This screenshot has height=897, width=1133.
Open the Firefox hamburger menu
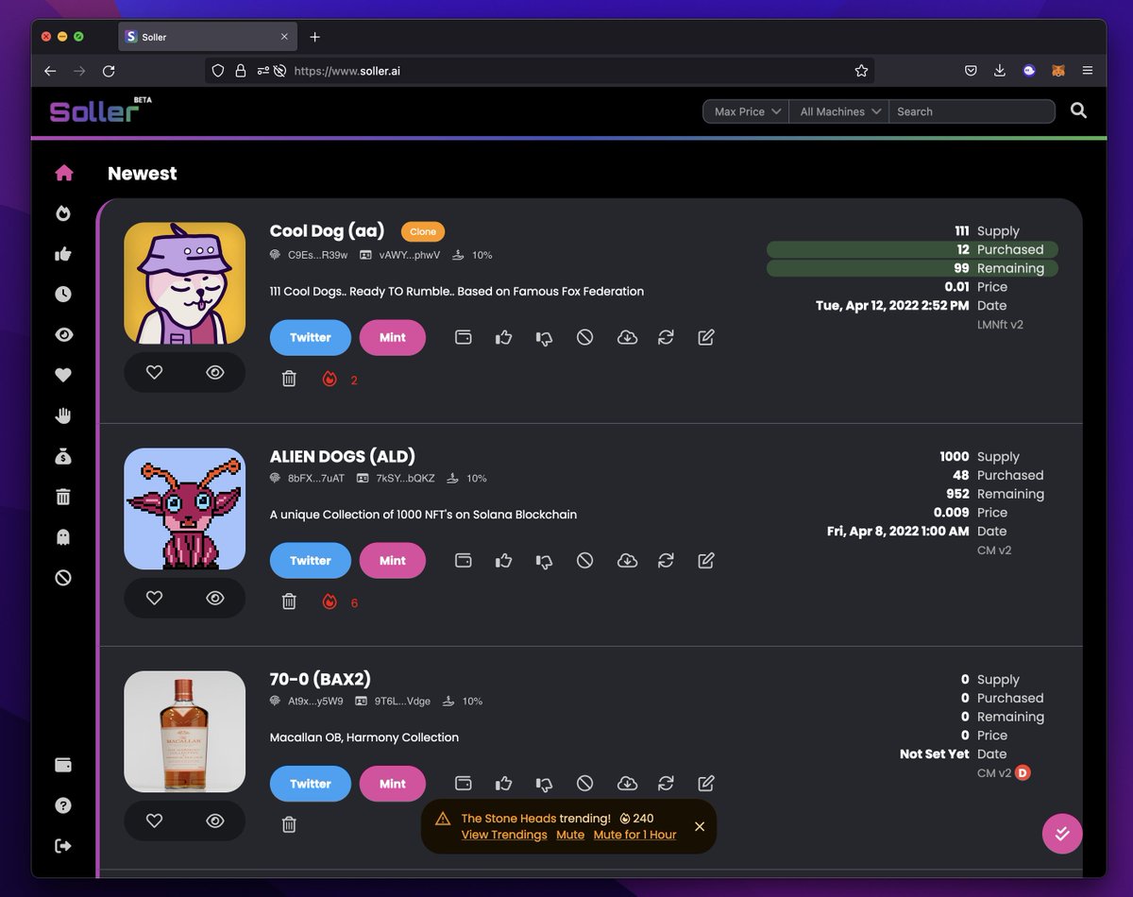pos(1088,70)
